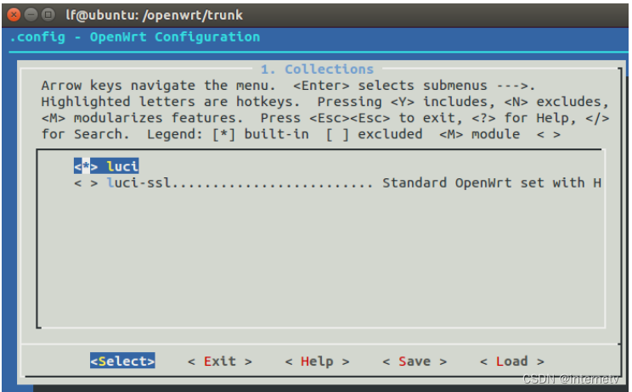
Task: Select the luci-ssl menu entry
Action: [338, 183]
